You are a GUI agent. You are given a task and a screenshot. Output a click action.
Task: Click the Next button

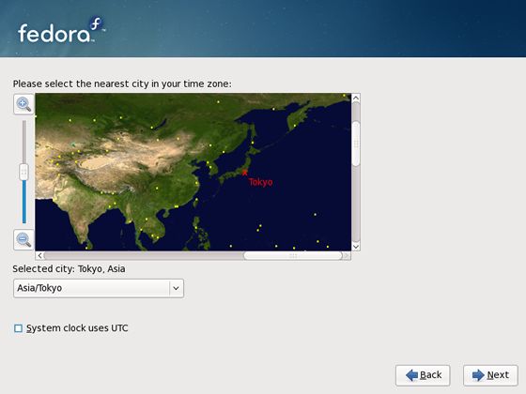(490, 375)
